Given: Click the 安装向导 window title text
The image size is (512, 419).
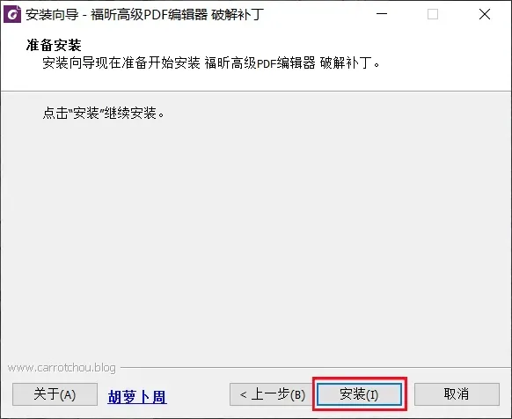Looking at the screenshot, I should point(144,15).
